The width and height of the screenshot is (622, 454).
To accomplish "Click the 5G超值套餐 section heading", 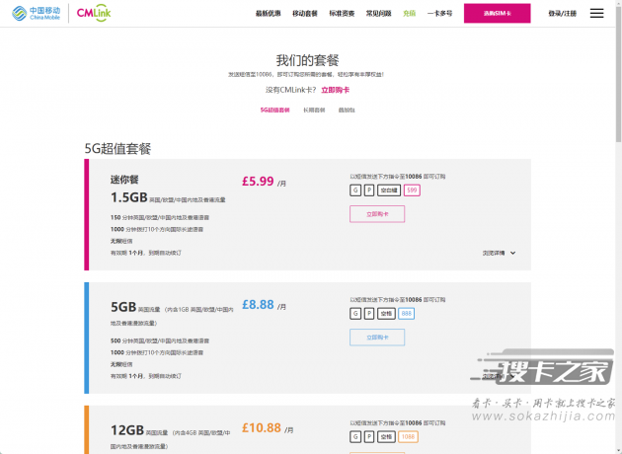I will click(x=117, y=149).
